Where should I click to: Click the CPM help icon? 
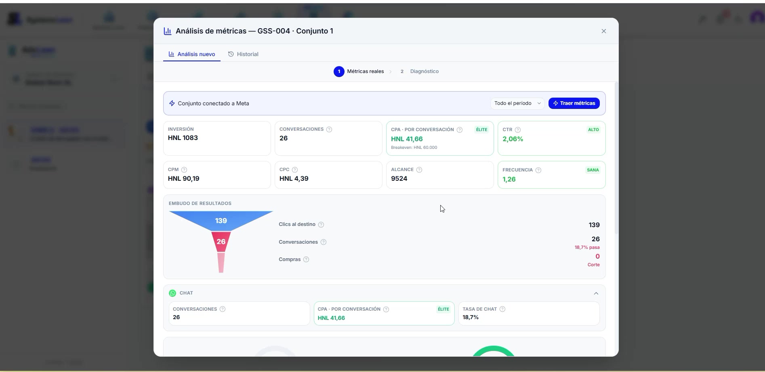tap(184, 170)
